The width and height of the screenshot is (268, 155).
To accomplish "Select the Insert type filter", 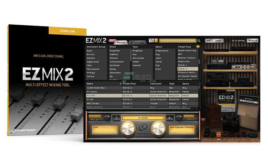I will [136, 61].
